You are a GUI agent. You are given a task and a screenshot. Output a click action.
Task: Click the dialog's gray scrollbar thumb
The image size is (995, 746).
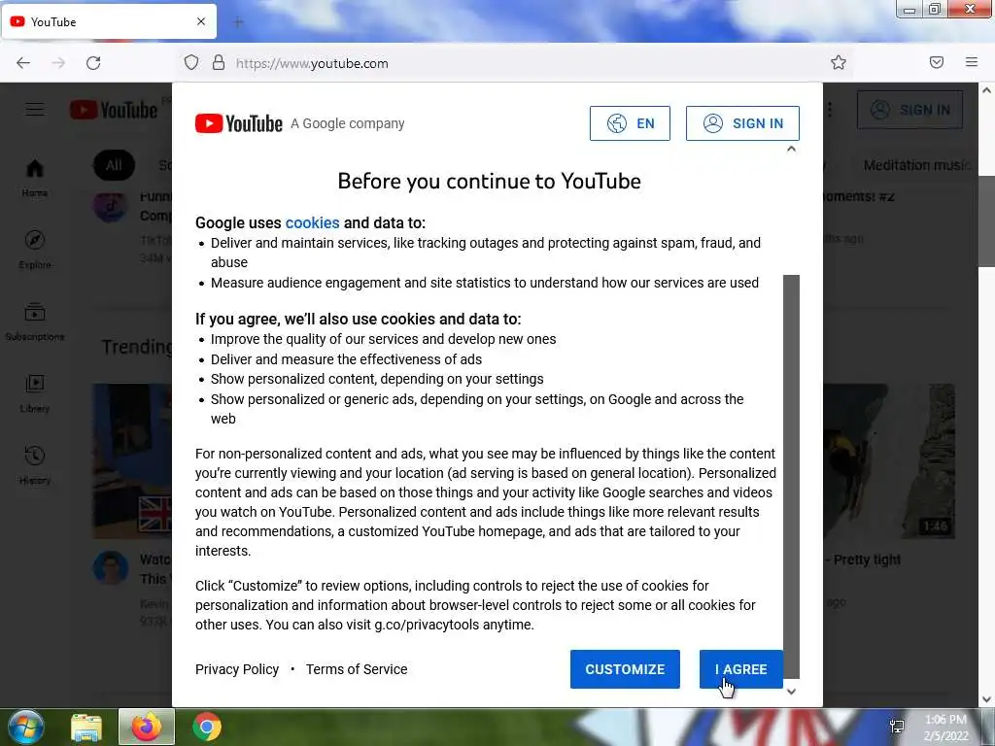(x=791, y=476)
